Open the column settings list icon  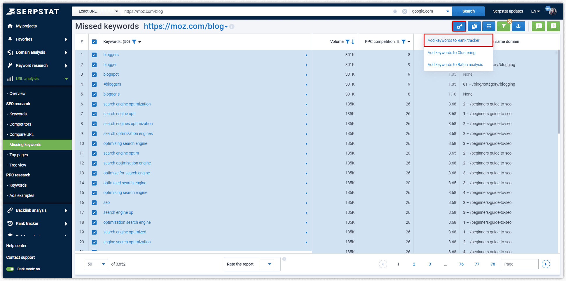[x=489, y=26]
